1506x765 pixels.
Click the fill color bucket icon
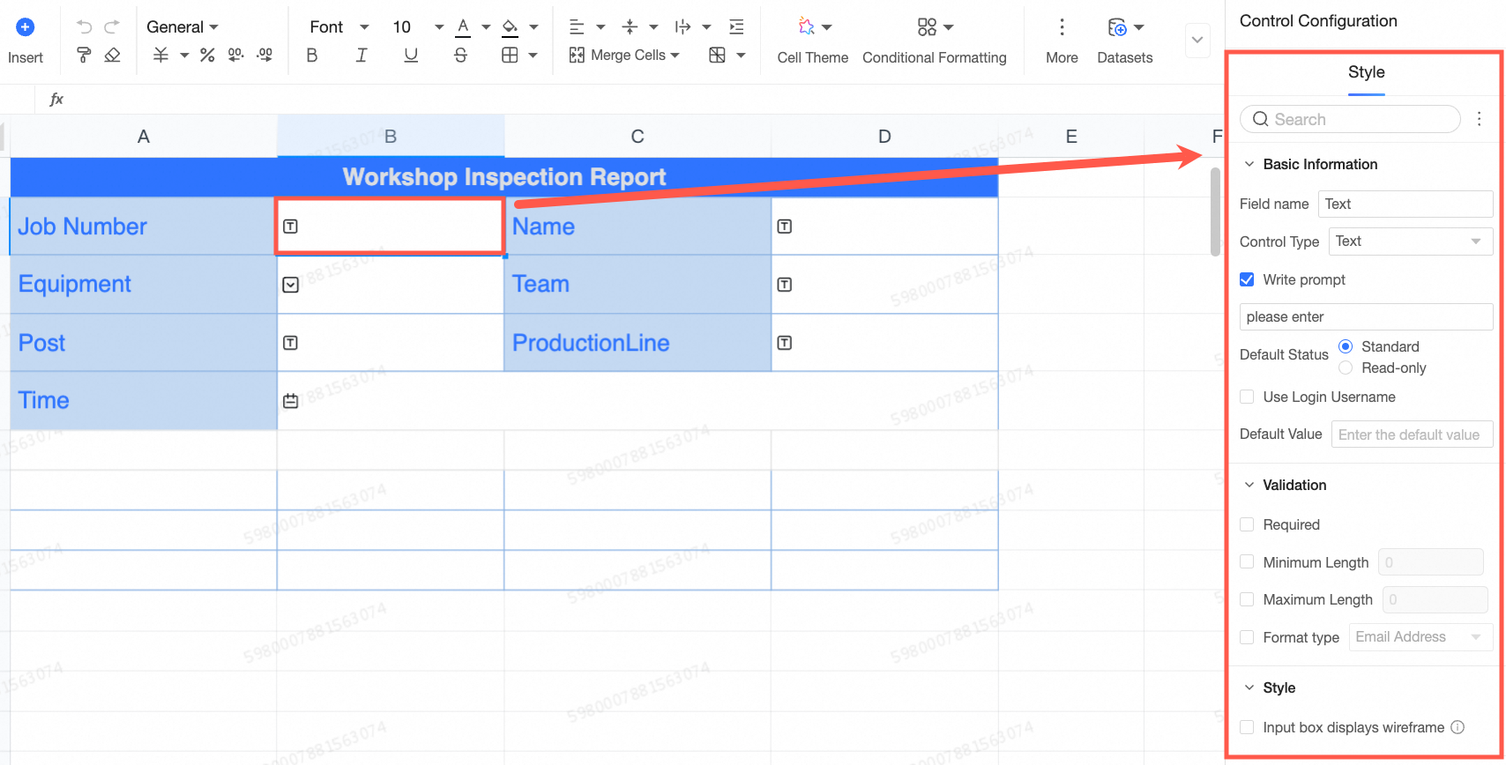pos(510,27)
